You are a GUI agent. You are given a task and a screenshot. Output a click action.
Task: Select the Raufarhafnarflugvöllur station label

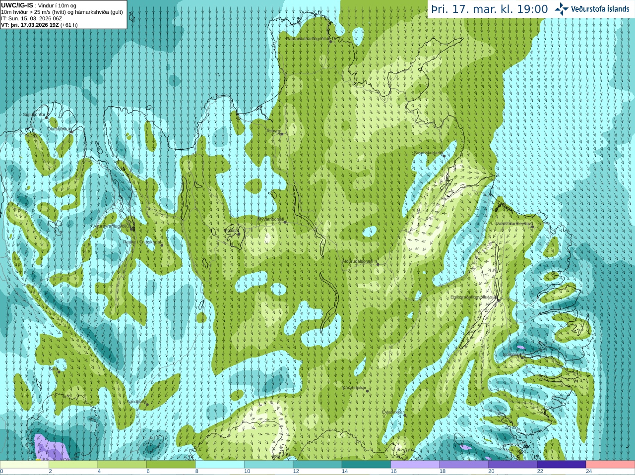click(x=307, y=38)
